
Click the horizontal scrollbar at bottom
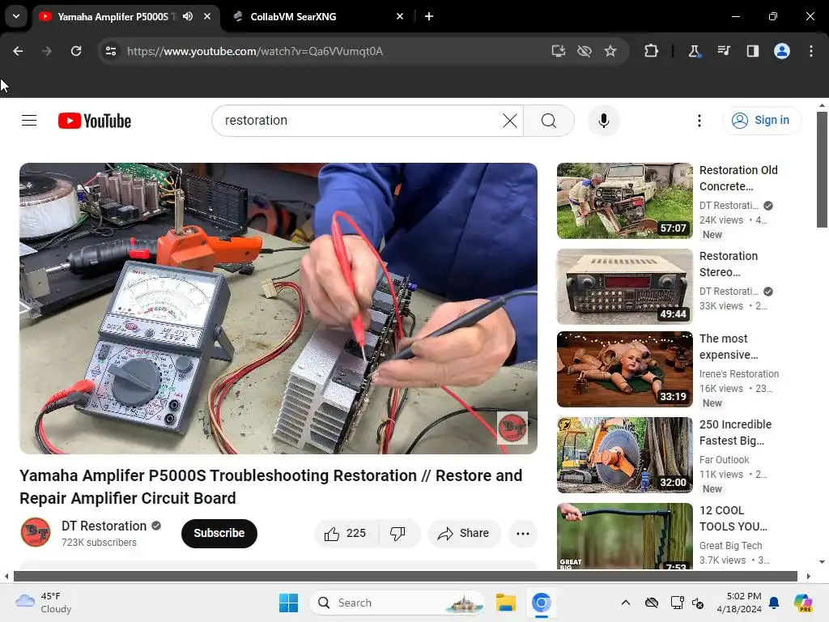[406, 576]
